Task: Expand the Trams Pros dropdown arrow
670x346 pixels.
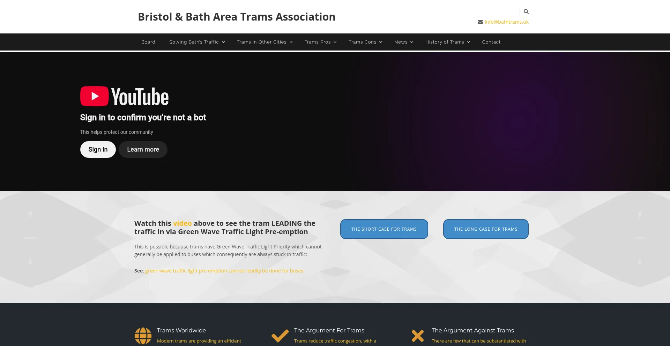Action: click(x=335, y=42)
